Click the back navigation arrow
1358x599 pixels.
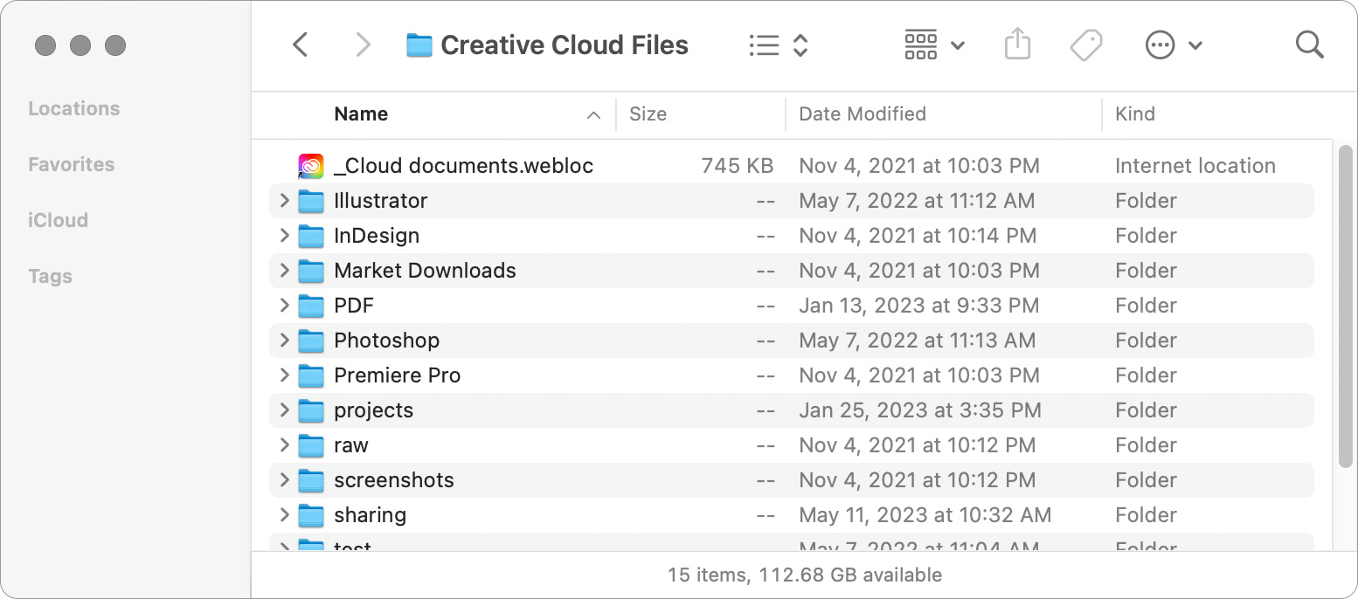pos(301,44)
